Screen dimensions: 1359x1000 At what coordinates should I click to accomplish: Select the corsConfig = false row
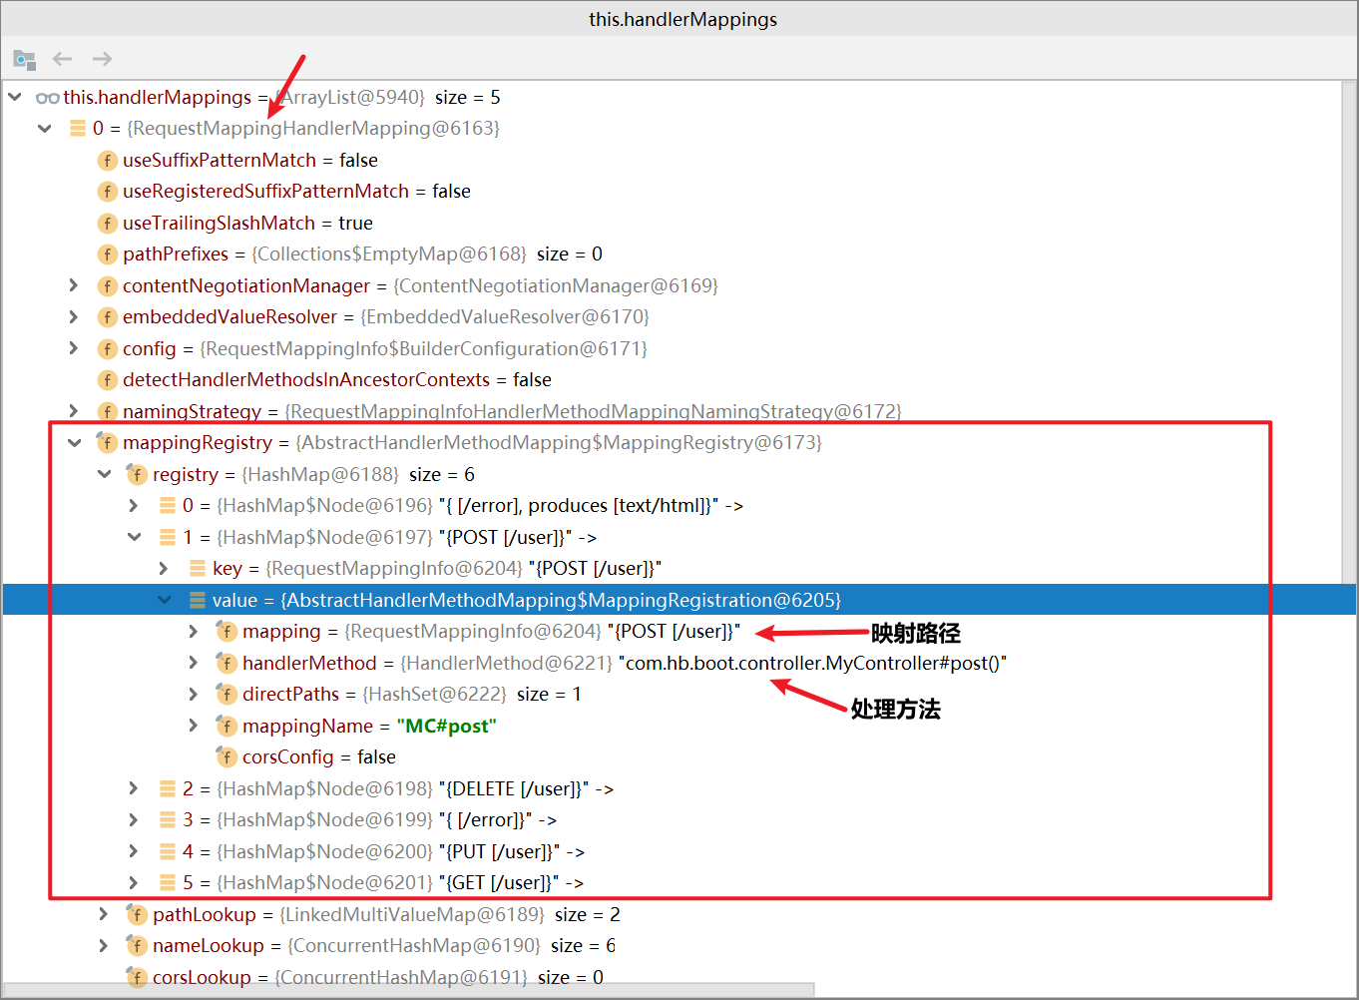coord(673,757)
